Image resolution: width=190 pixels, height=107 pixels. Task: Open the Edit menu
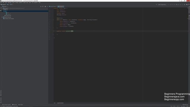coord(4,3)
